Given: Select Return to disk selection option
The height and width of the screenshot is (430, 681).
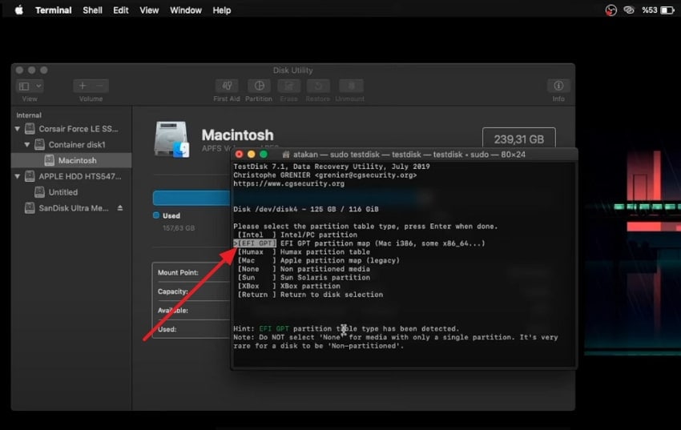Looking at the screenshot, I should 310,295.
